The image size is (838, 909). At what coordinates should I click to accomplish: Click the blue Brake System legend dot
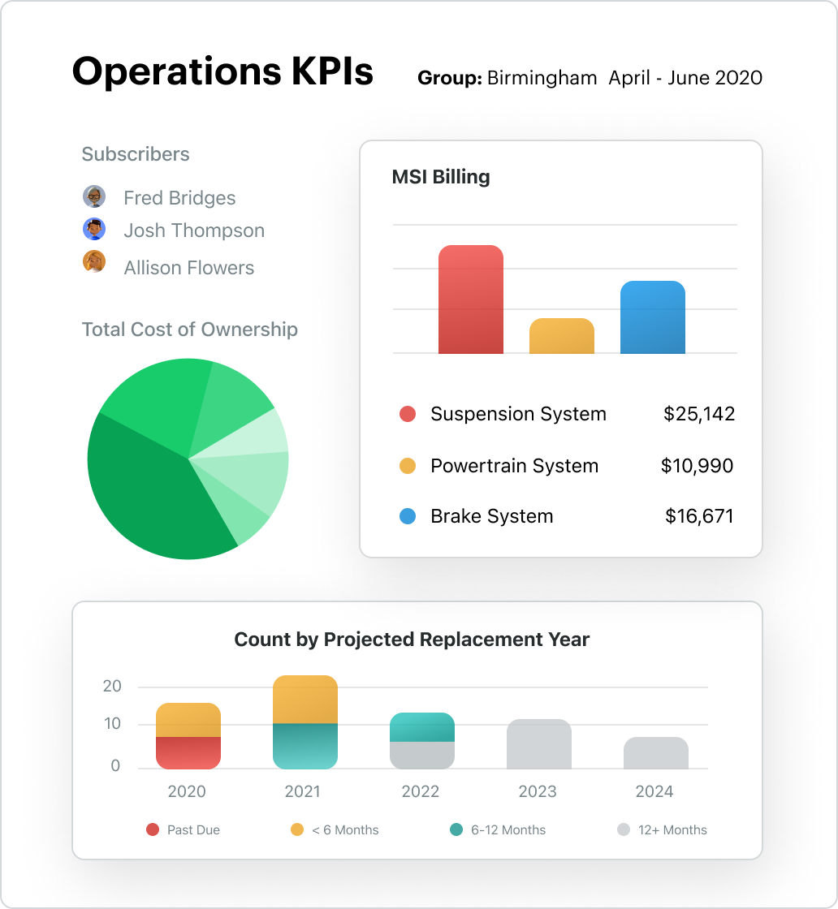(408, 516)
